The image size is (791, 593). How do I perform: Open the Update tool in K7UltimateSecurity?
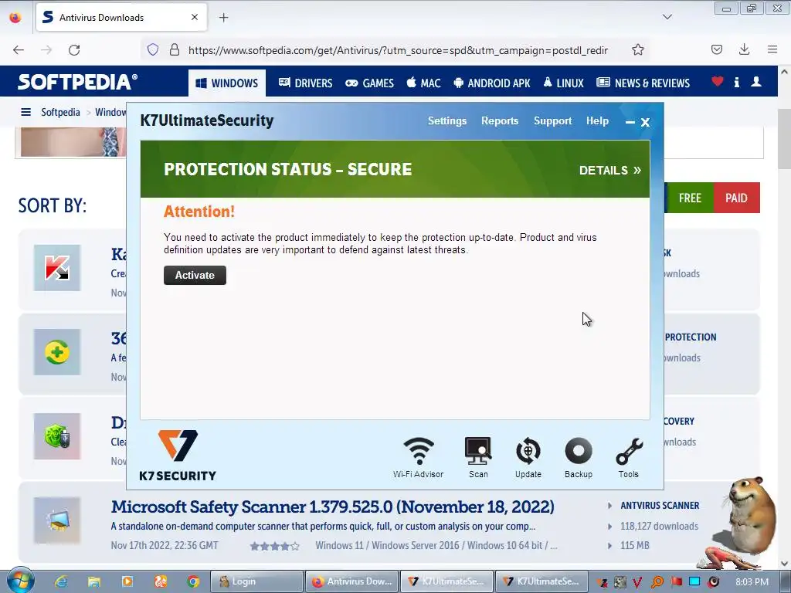(x=528, y=457)
